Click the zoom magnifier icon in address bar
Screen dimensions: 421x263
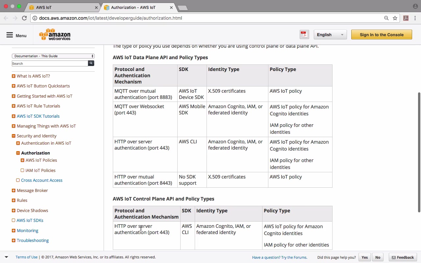386,18
